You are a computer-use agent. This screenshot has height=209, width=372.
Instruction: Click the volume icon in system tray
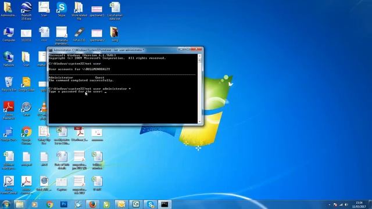(346, 204)
